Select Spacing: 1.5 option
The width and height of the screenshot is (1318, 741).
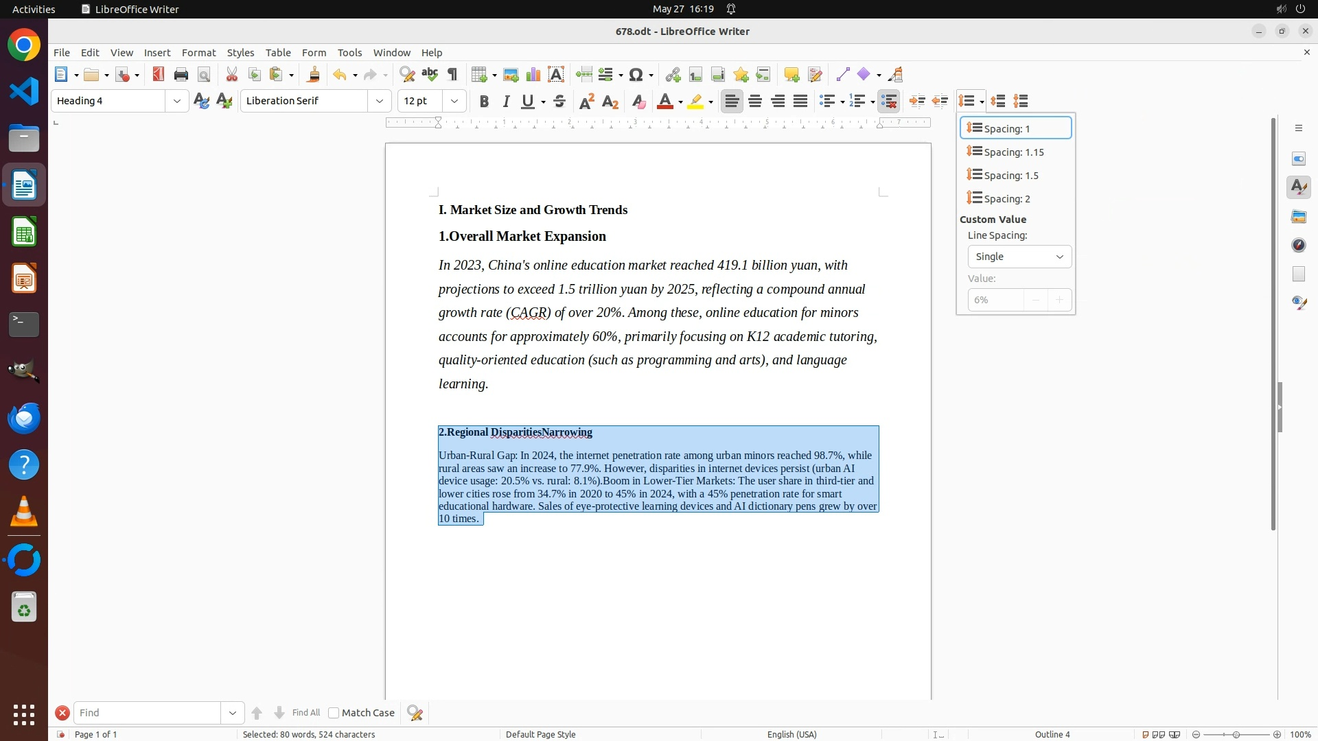(1010, 176)
